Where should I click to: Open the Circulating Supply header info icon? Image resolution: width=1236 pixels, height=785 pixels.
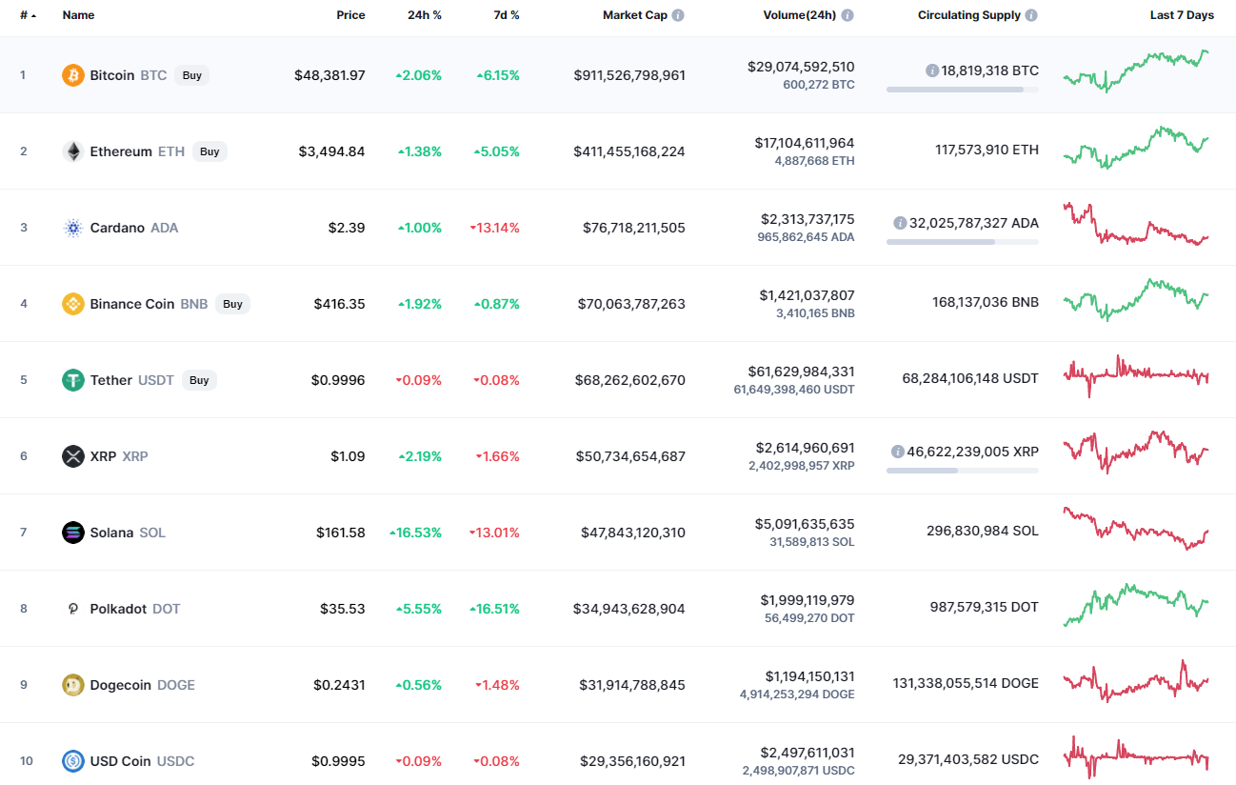[1031, 15]
